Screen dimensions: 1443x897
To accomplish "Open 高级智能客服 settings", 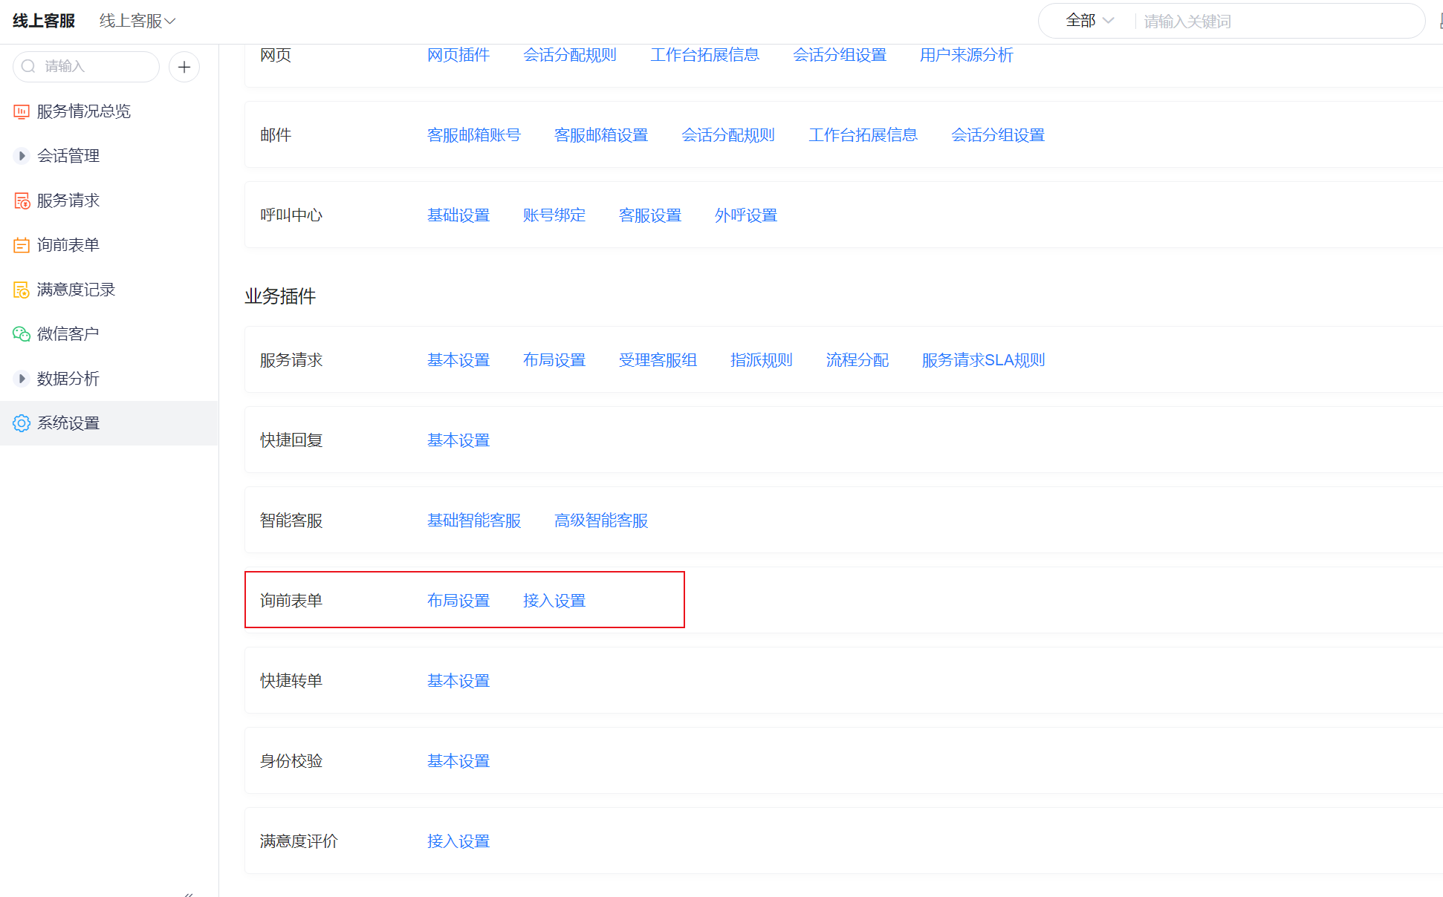I will (x=601, y=521).
